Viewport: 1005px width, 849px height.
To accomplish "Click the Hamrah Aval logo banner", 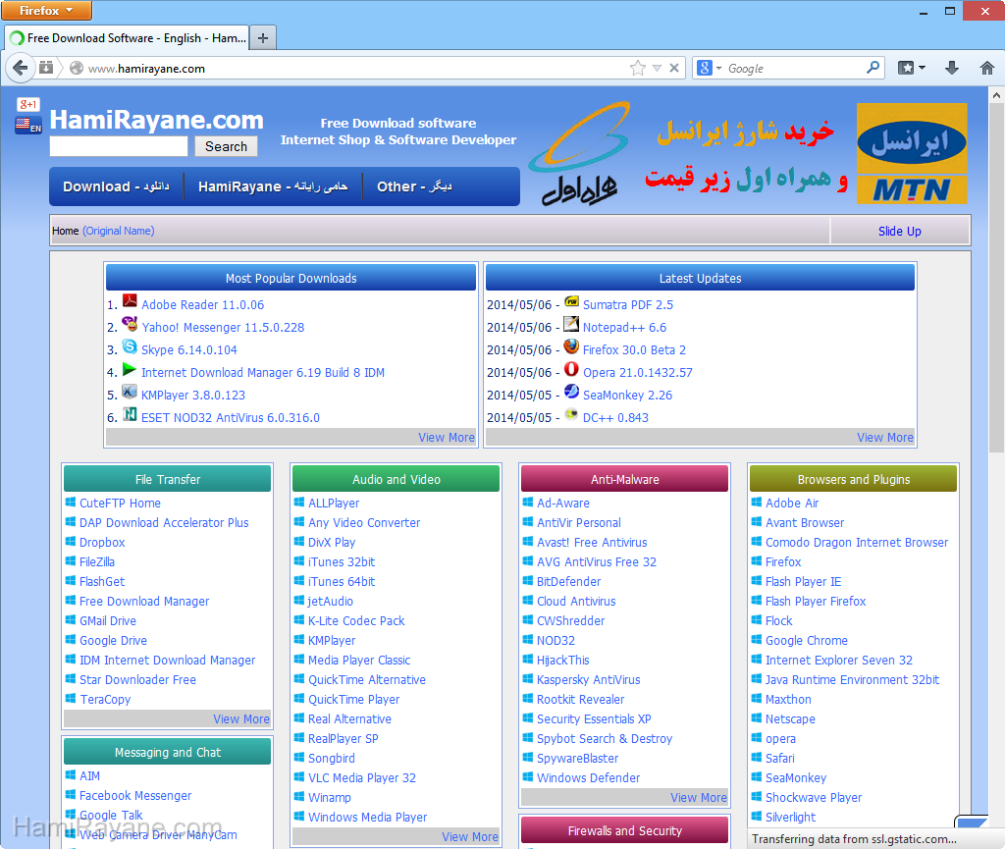I will (x=581, y=154).
